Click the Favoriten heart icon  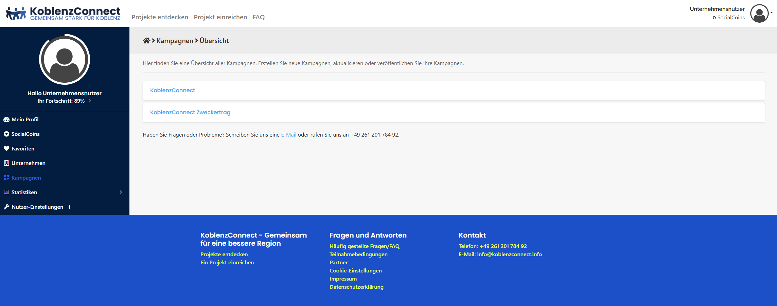tap(6, 148)
